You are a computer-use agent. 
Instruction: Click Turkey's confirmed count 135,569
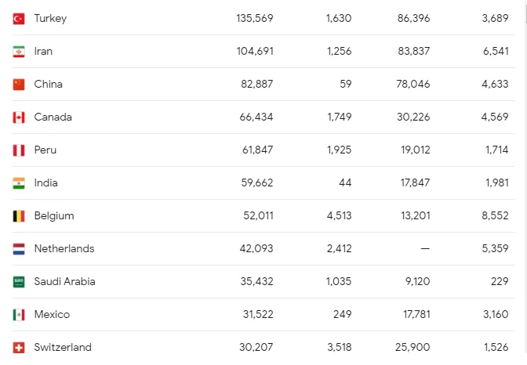255,18
